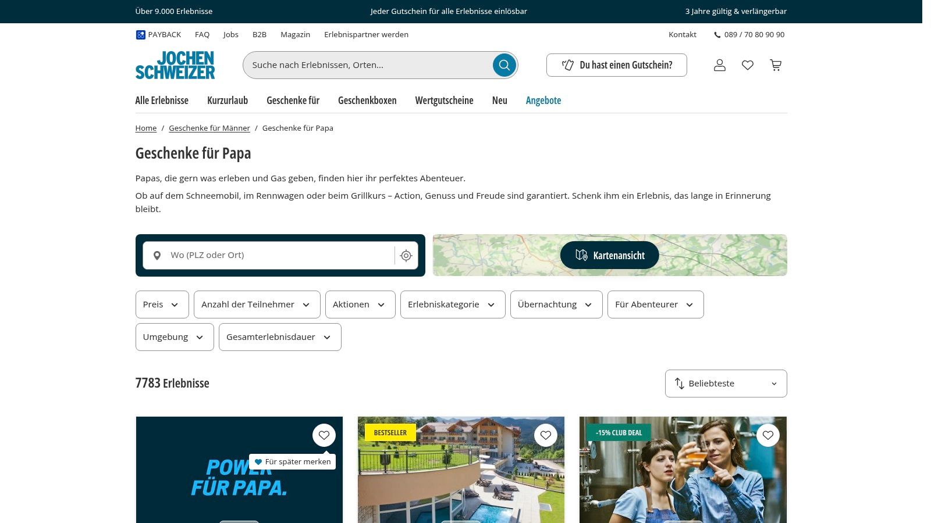
Task: Click the magnifier search button
Action: tap(504, 65)
